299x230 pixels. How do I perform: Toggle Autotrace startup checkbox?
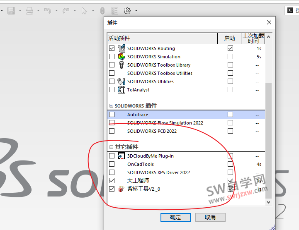pyautogui.click(x=230, y=115)
